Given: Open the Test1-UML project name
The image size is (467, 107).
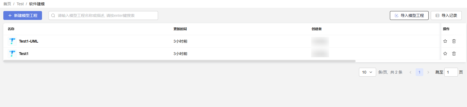Looking at the screenshot, I should 28,41.
